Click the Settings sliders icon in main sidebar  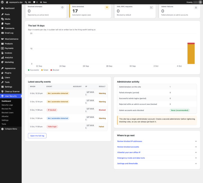click(2, 87)
